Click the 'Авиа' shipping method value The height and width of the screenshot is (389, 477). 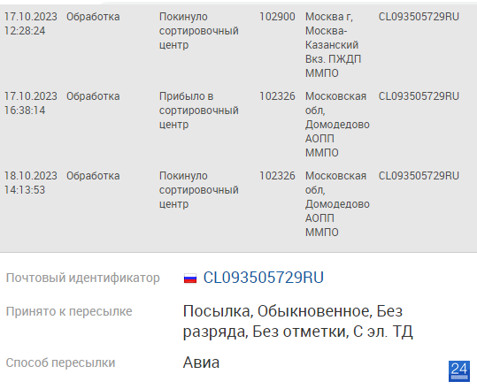point(201,362)
